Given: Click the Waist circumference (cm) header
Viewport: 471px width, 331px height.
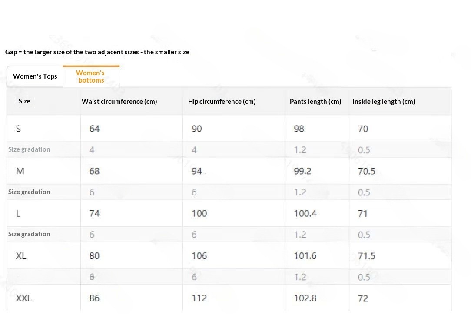Looking at the screenshot, I should pyautogui.click(x=119, y=101).
